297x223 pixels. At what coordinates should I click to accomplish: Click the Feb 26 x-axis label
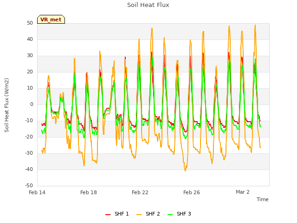click(x=192, y=192)
